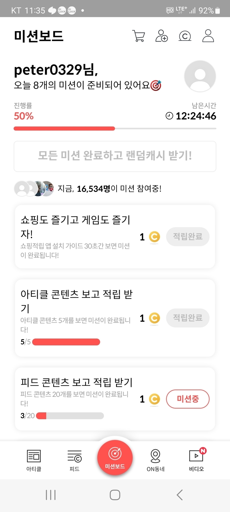This screenshot has height=512, width=230.
Task: Tap the invite friend icon
Action: coord(162,36)
